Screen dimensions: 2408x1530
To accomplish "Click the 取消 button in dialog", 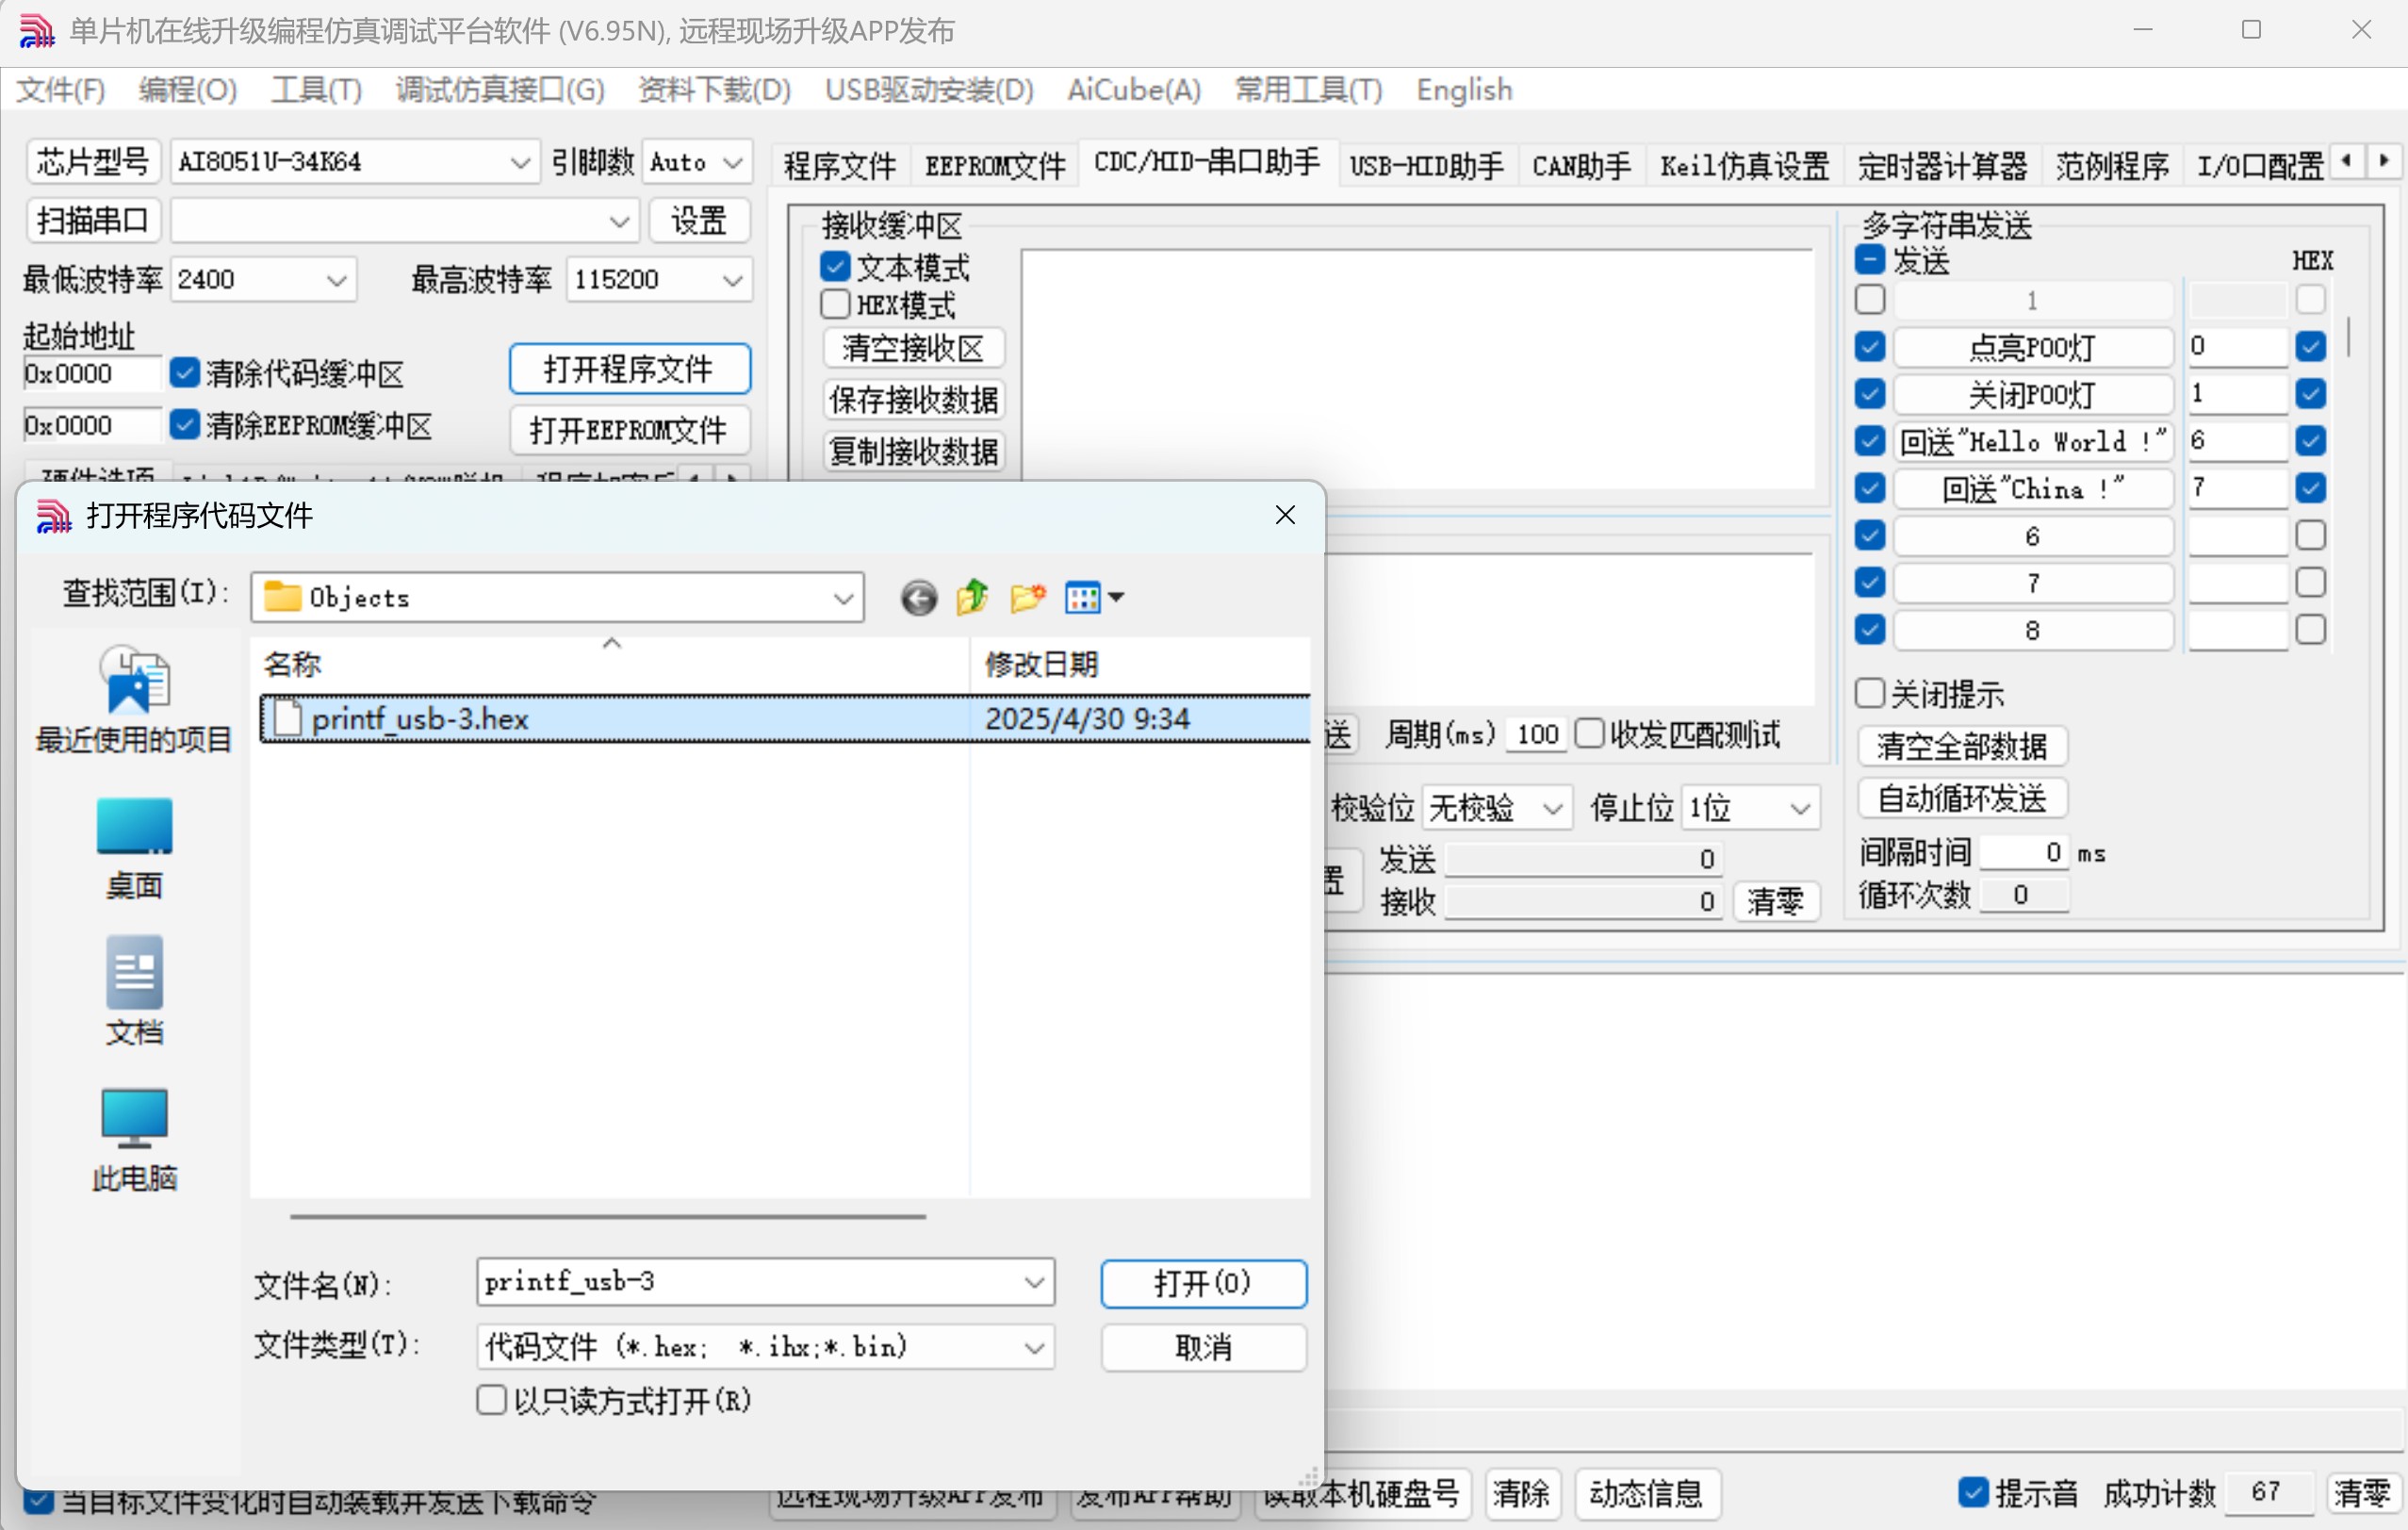I will coord(1203,1348).
